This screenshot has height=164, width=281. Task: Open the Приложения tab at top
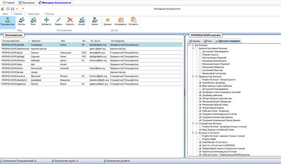pos(27,3)
